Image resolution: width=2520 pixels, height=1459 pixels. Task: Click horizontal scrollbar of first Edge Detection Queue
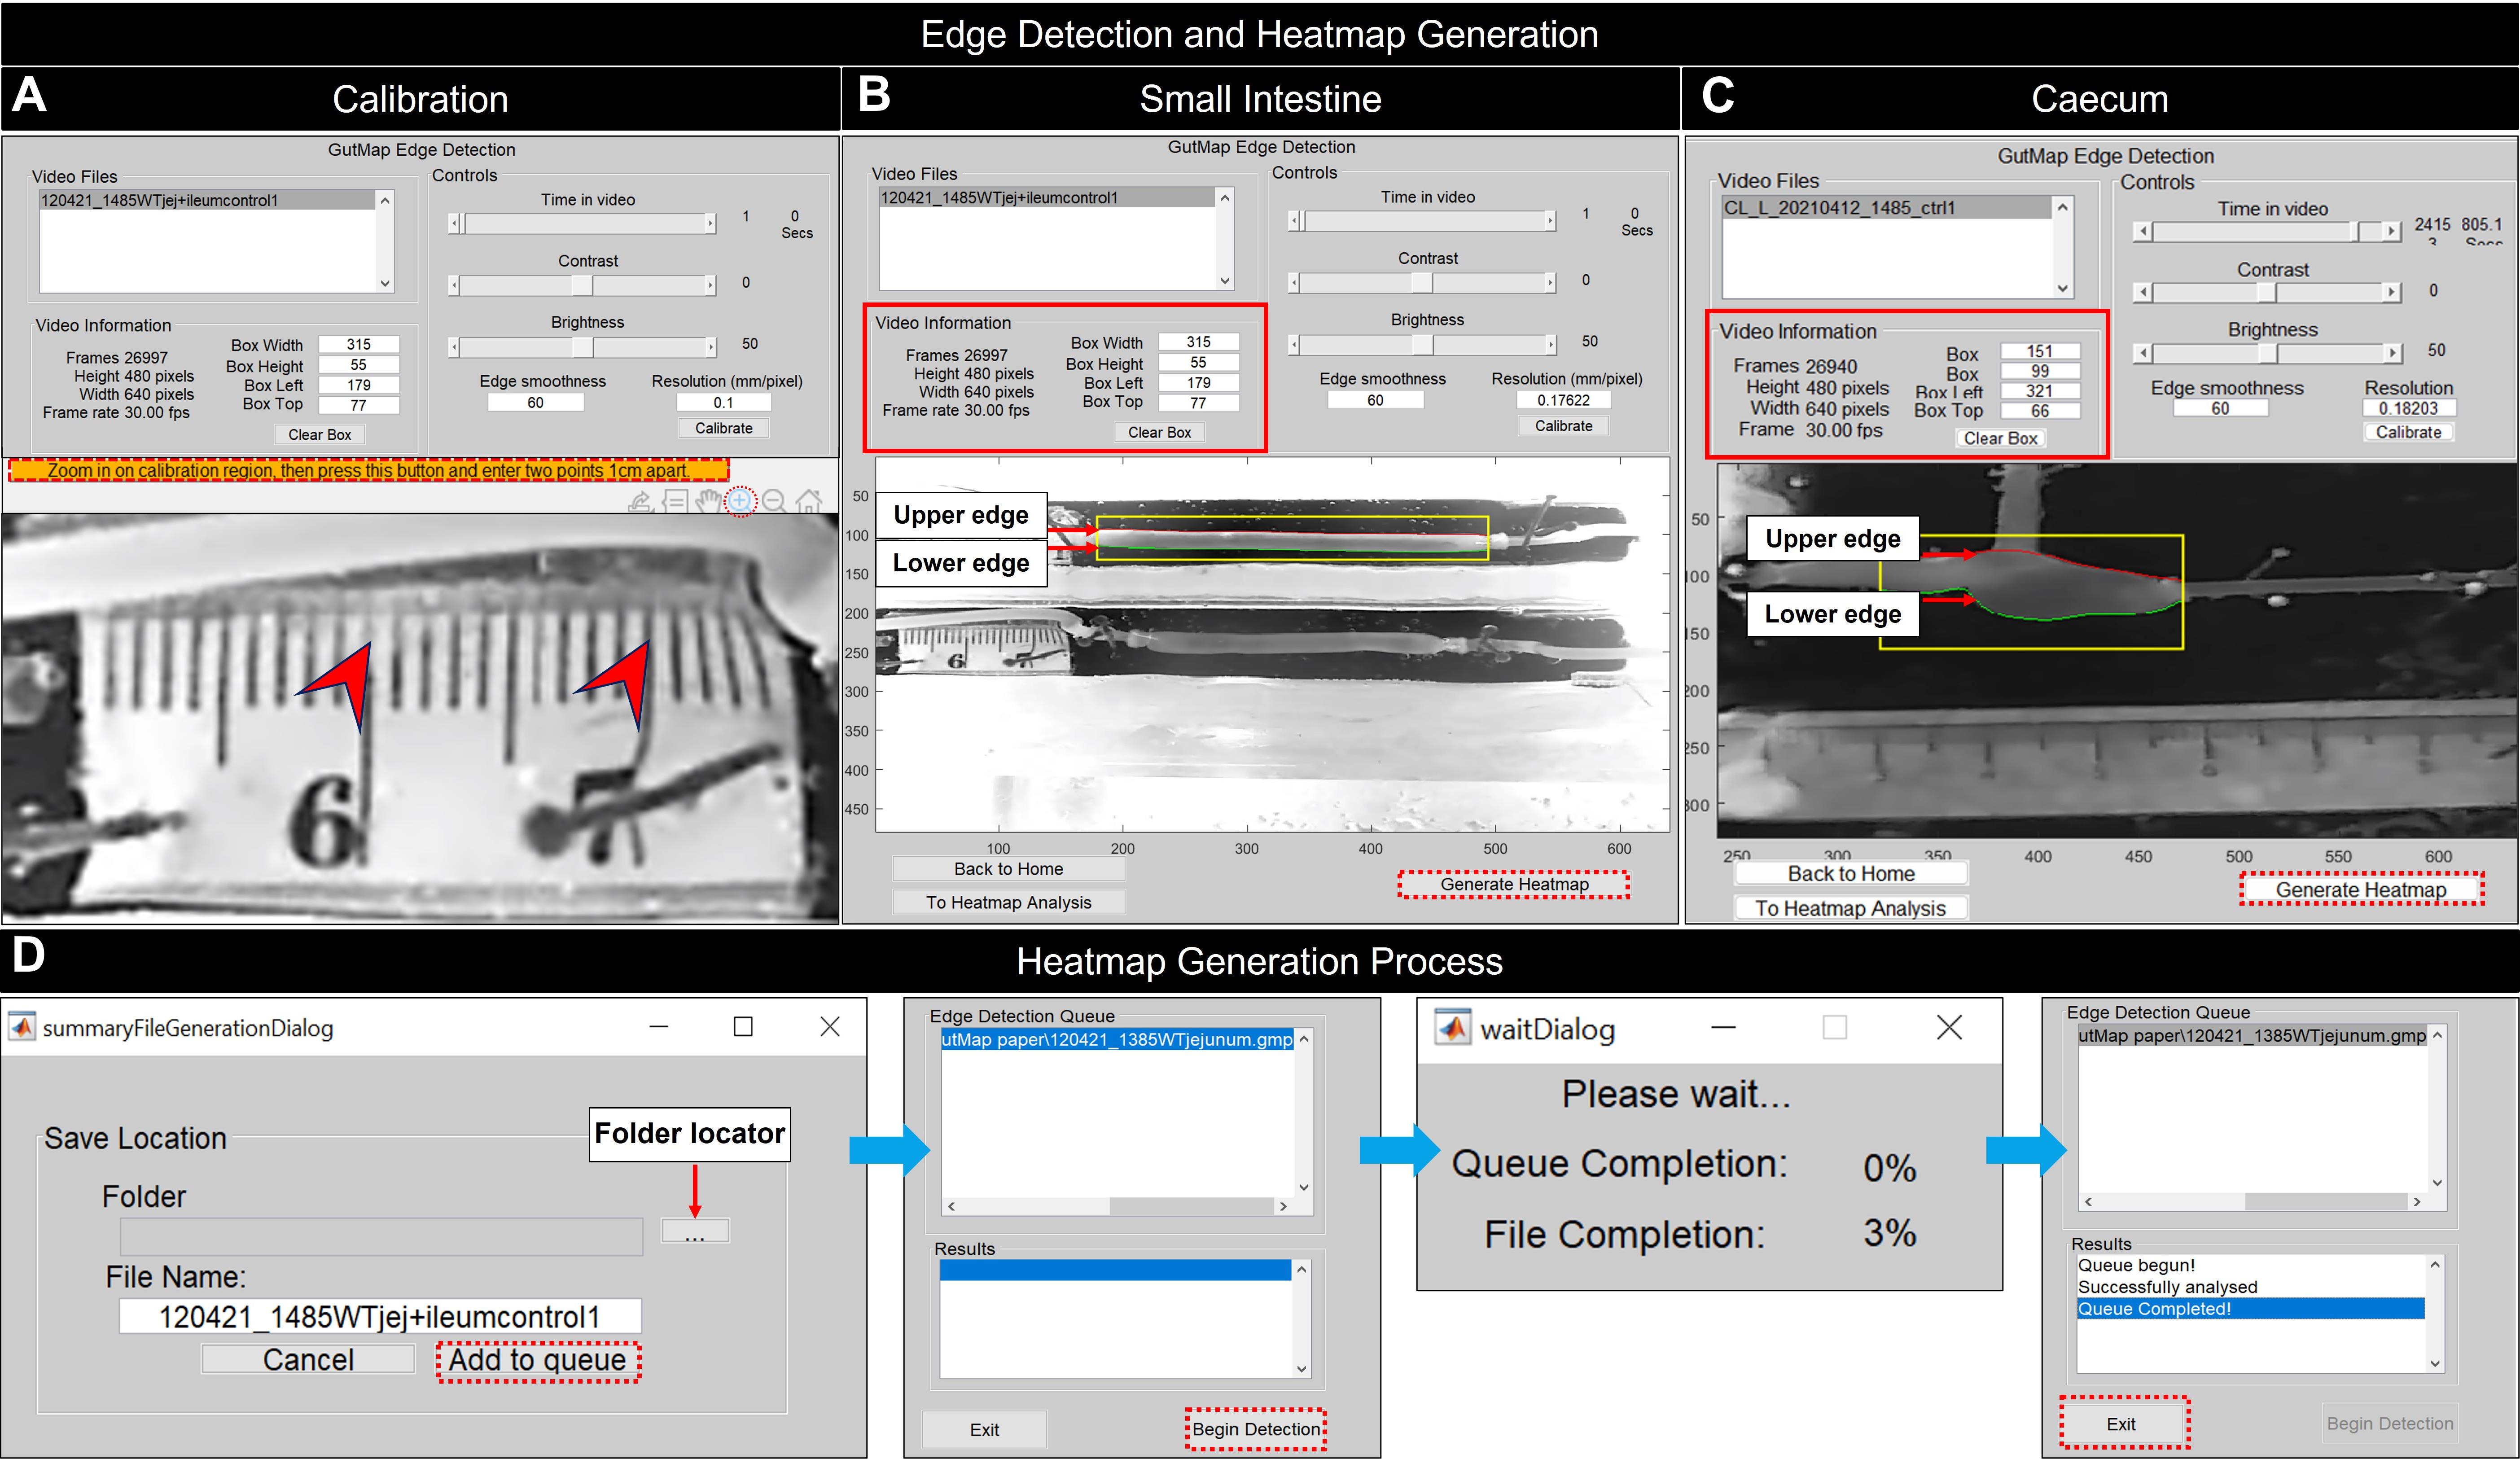pyautogui.click(x=1117, y=1206)
